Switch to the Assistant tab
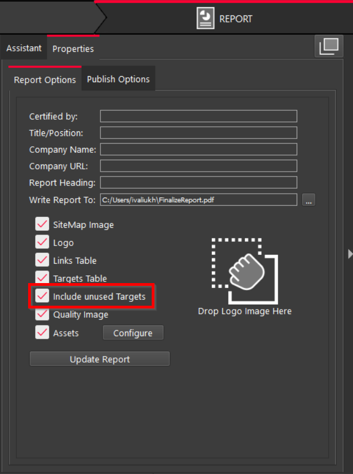The image size is (353, 474). point(24,49)
